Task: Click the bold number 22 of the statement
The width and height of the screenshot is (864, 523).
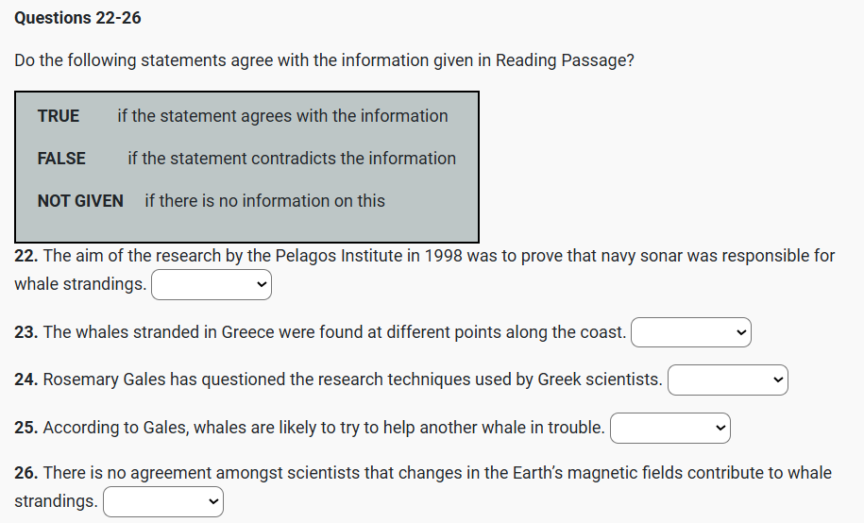Action: coord(25,256)
